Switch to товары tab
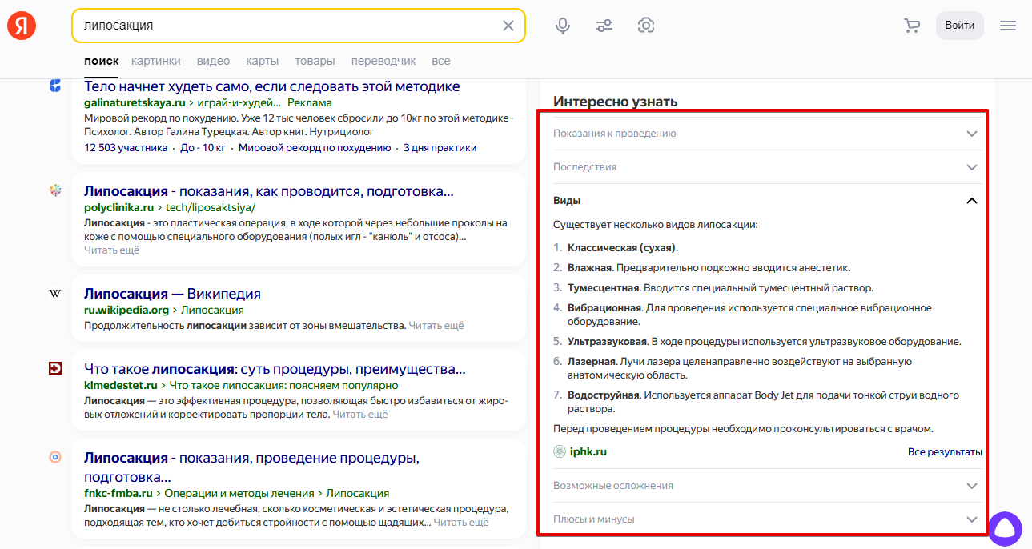1032x549 pixels. (315, 61)
